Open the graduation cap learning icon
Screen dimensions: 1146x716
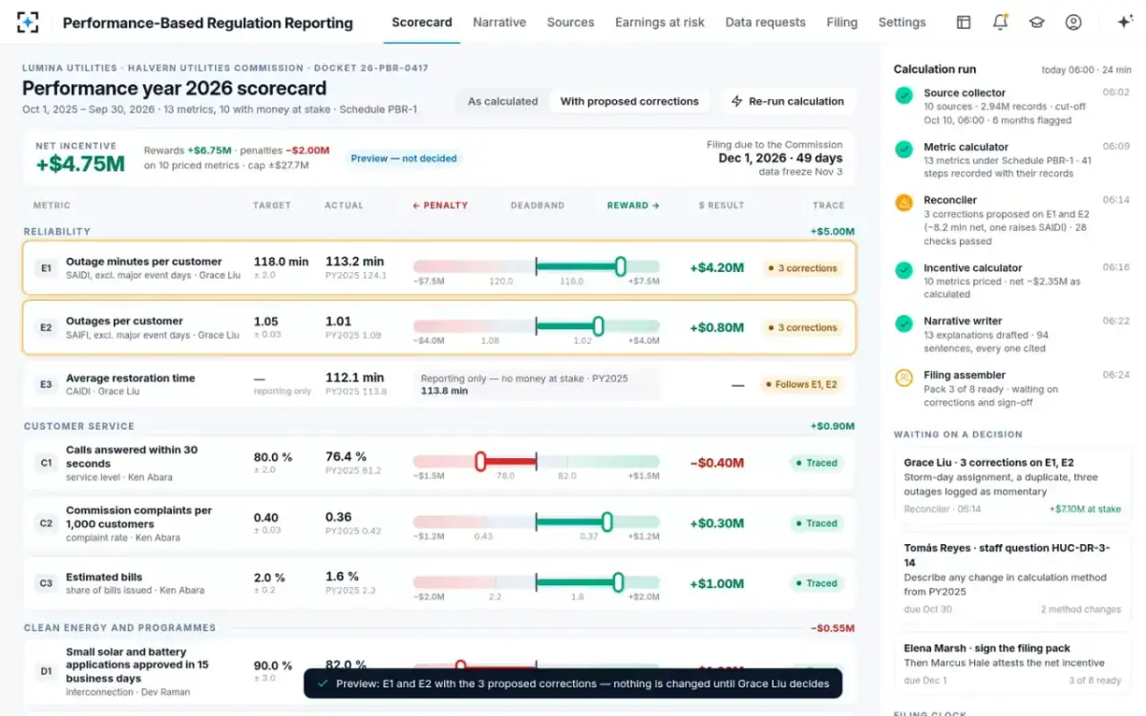coord(1036,22)
